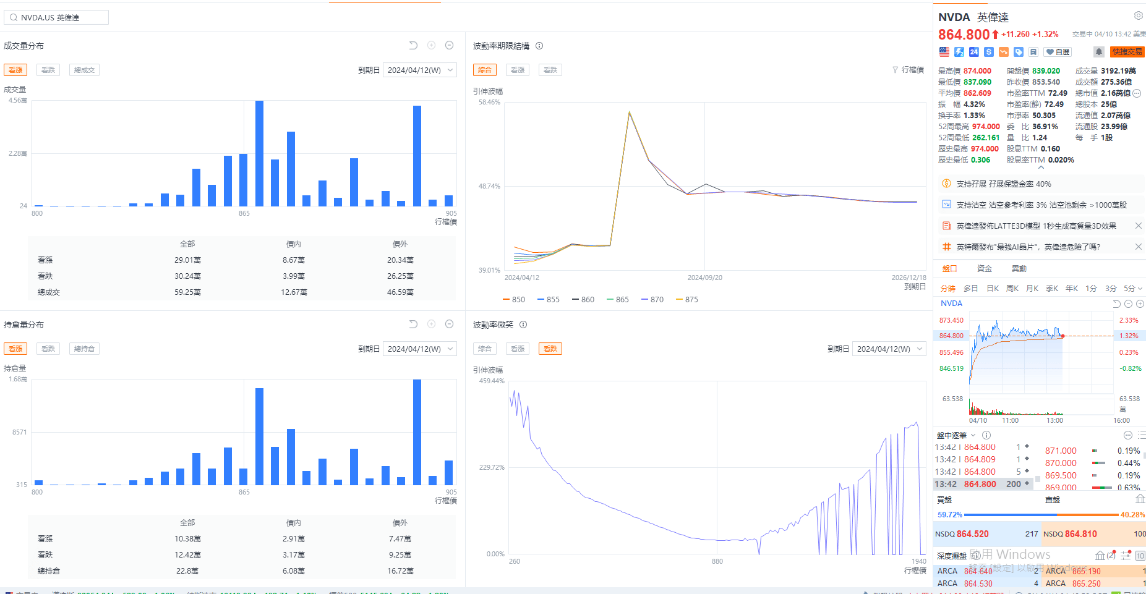The image size is (1146, 594).
Task: Show info for 波動率微笑
Action: (523, 325)
